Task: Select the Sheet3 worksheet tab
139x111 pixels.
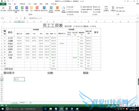Action: pyautogui.click(x=22, y=103)
